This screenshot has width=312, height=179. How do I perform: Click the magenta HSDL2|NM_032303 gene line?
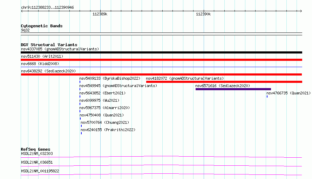point(161,157)
